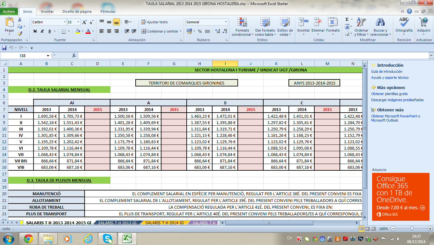The height and width of the screenshot is (245, 434).
Task: Click the AutoSum sigma icon
Action: coord(347,19)
